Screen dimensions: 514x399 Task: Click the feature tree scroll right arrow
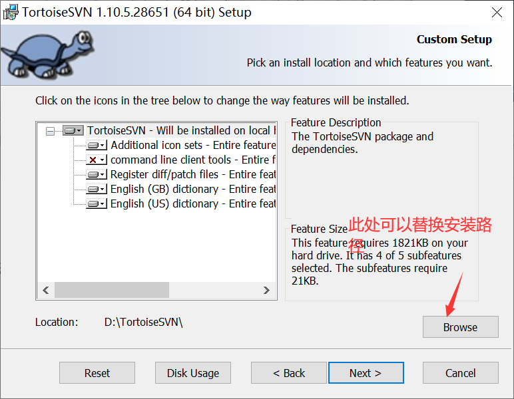266,291
